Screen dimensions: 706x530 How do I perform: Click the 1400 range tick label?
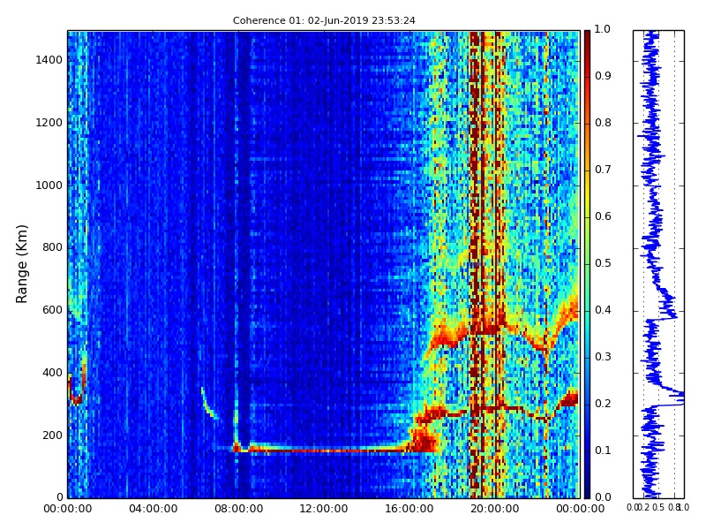(x=49, y=60)
